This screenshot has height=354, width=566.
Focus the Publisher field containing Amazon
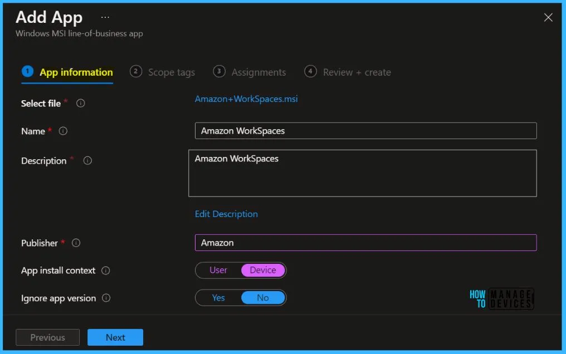pos(365,243)
